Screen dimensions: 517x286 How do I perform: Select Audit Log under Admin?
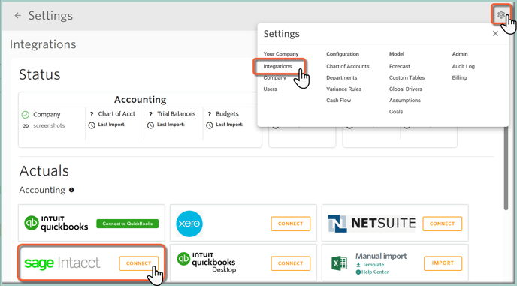(x=463, y=66)
